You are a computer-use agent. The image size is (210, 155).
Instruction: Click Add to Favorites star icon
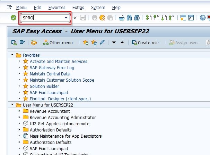(86, 43)
